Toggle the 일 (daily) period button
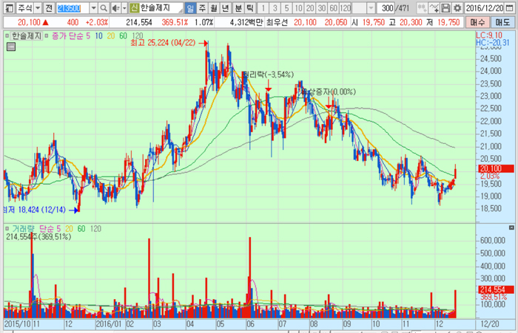Image resolution: width=518 pixels, height=333 pixels. pos(190,7)
